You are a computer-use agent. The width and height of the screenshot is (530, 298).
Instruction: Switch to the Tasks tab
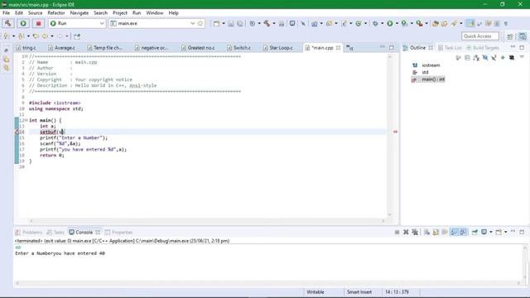(x=55, y=233)
